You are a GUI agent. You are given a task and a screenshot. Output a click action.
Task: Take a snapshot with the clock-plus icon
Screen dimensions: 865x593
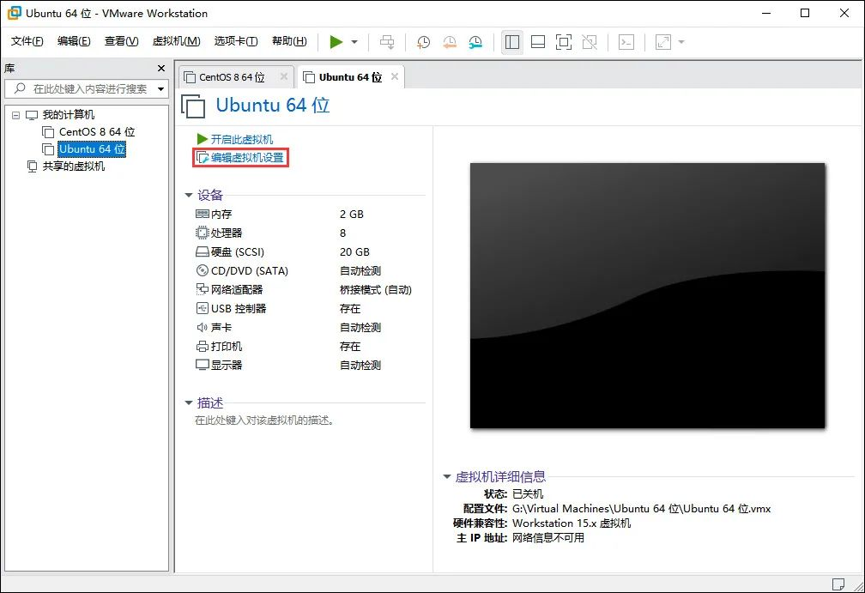(423, 42)
